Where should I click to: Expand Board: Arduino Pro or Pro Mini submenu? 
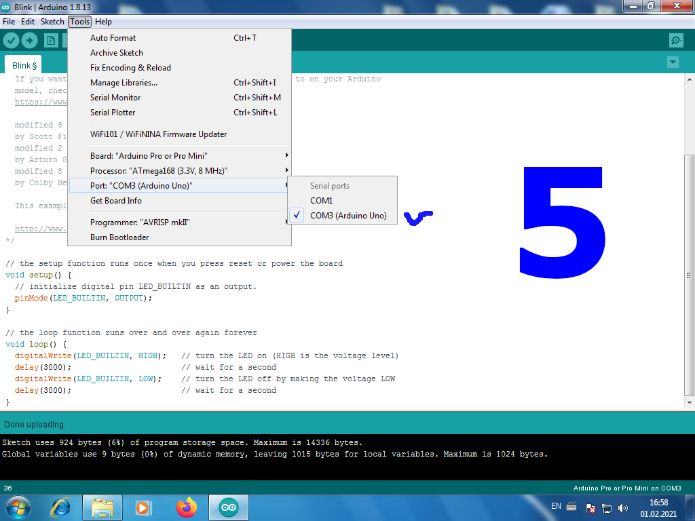179,156
